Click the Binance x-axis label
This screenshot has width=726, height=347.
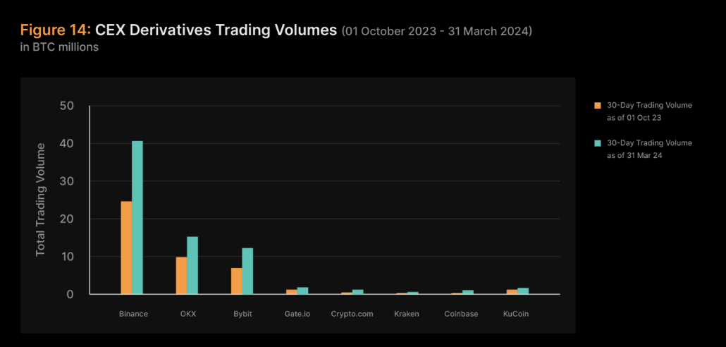point(133,314)
